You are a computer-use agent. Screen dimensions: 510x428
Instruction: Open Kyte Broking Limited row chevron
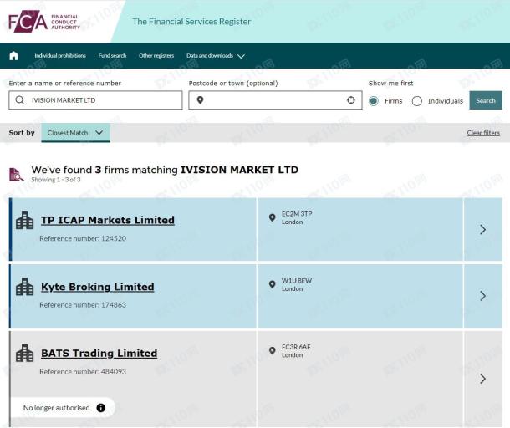pos(483,296)
